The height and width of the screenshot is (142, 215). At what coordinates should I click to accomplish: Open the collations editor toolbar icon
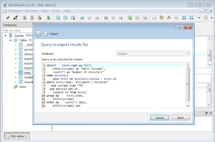coord(176,17)
